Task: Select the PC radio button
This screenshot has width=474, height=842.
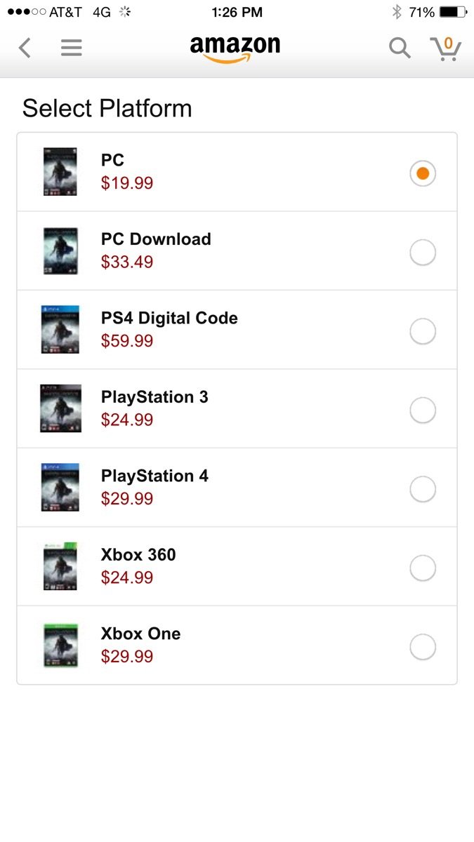Action: 422,173
